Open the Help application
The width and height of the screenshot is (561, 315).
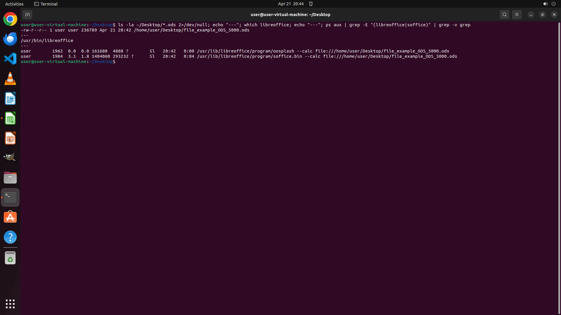click(x=10, y=237)
